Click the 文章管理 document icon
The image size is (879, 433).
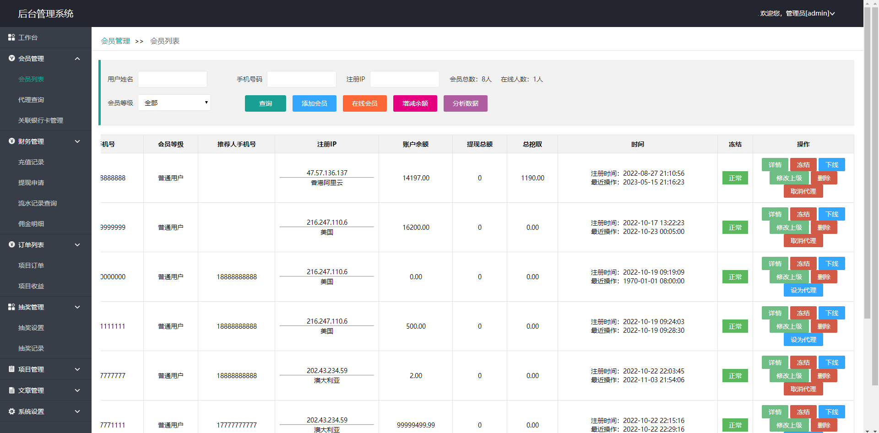(x=11, y=390)
